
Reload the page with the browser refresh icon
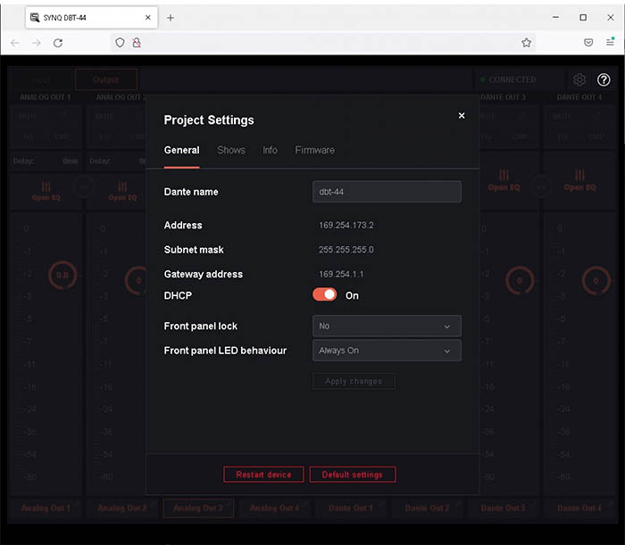coord(58,43)
